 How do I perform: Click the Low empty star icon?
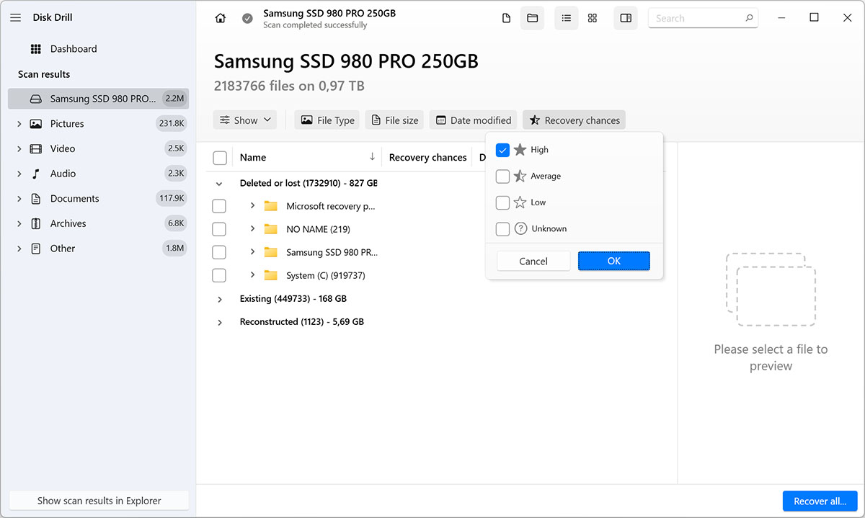click(x=520, y=202)
